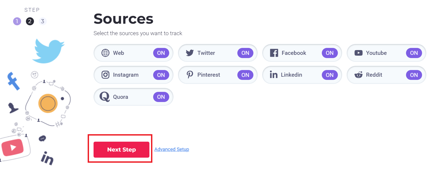Click the Quora Q icon
Image resolution: width=429 pixels, height=184 pixels.
(105, 97)
